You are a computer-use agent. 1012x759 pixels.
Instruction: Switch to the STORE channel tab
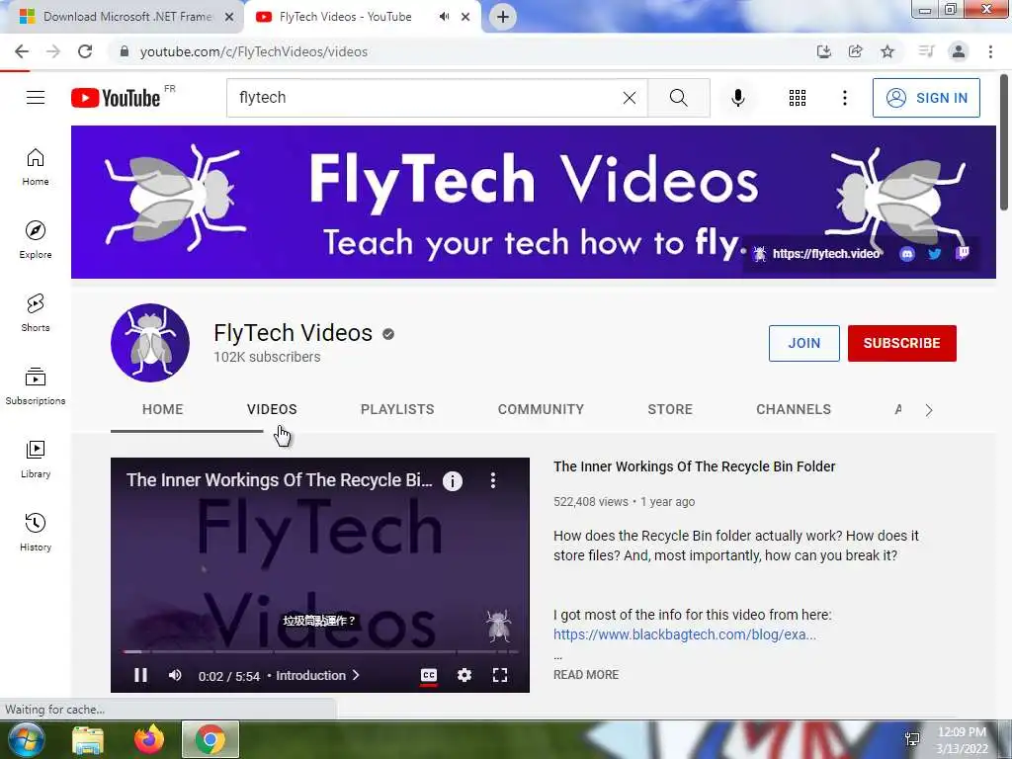coord(670,409)
